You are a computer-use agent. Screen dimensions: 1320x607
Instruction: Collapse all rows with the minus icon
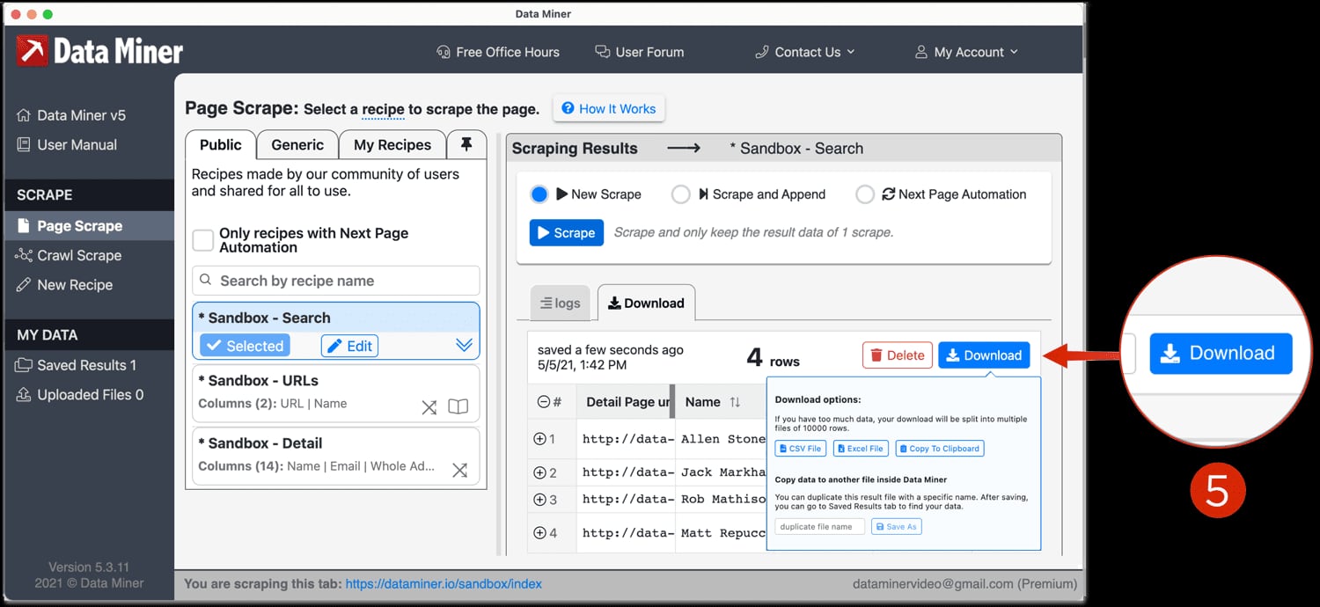point(544,402)
